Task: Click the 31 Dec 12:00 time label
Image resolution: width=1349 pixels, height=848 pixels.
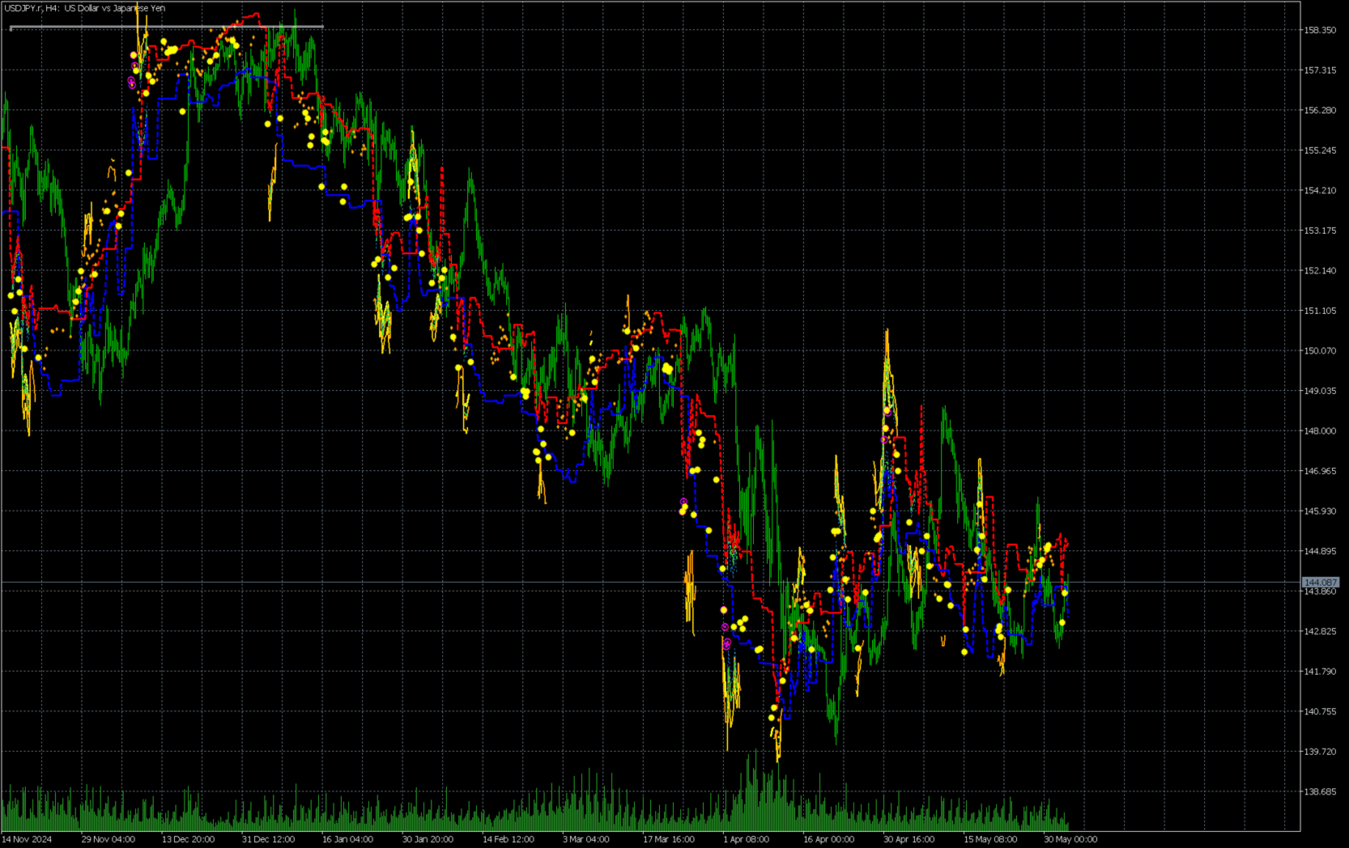Action: pos(269,839)
